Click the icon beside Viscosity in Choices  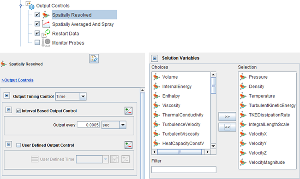coord(156,105)
